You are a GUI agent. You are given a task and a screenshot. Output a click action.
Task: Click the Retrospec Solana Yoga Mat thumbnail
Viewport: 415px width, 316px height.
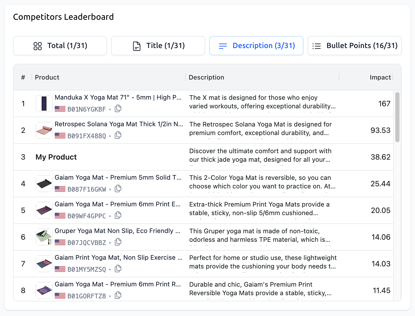point(44,130)
